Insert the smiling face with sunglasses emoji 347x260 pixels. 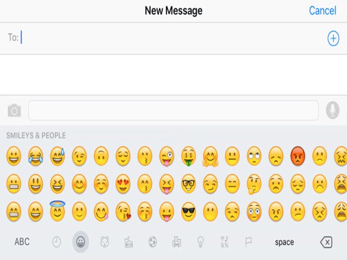[189, 212]
